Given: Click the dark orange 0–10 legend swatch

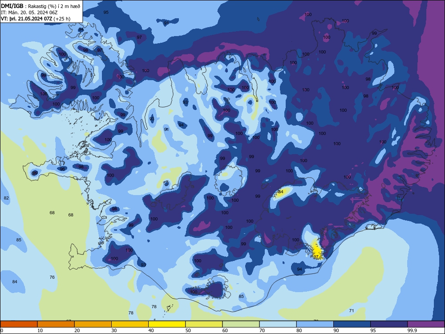Looking at the screenshot, I should click(19, 324).
